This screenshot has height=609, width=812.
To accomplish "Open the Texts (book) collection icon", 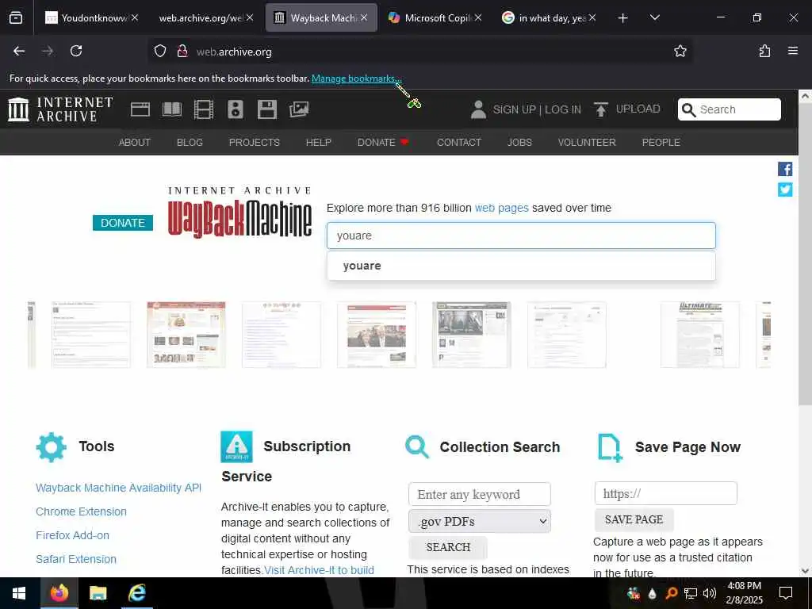I will [172, 109].
